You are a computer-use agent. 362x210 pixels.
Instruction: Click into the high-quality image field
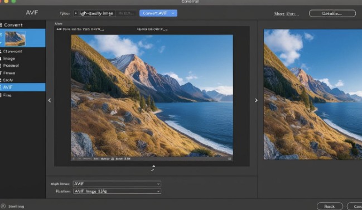[x=94, y=13]
